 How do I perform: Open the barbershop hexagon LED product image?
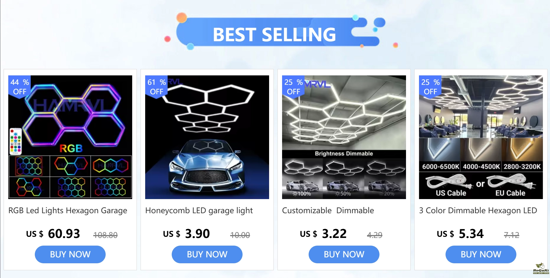pos(481,137)
